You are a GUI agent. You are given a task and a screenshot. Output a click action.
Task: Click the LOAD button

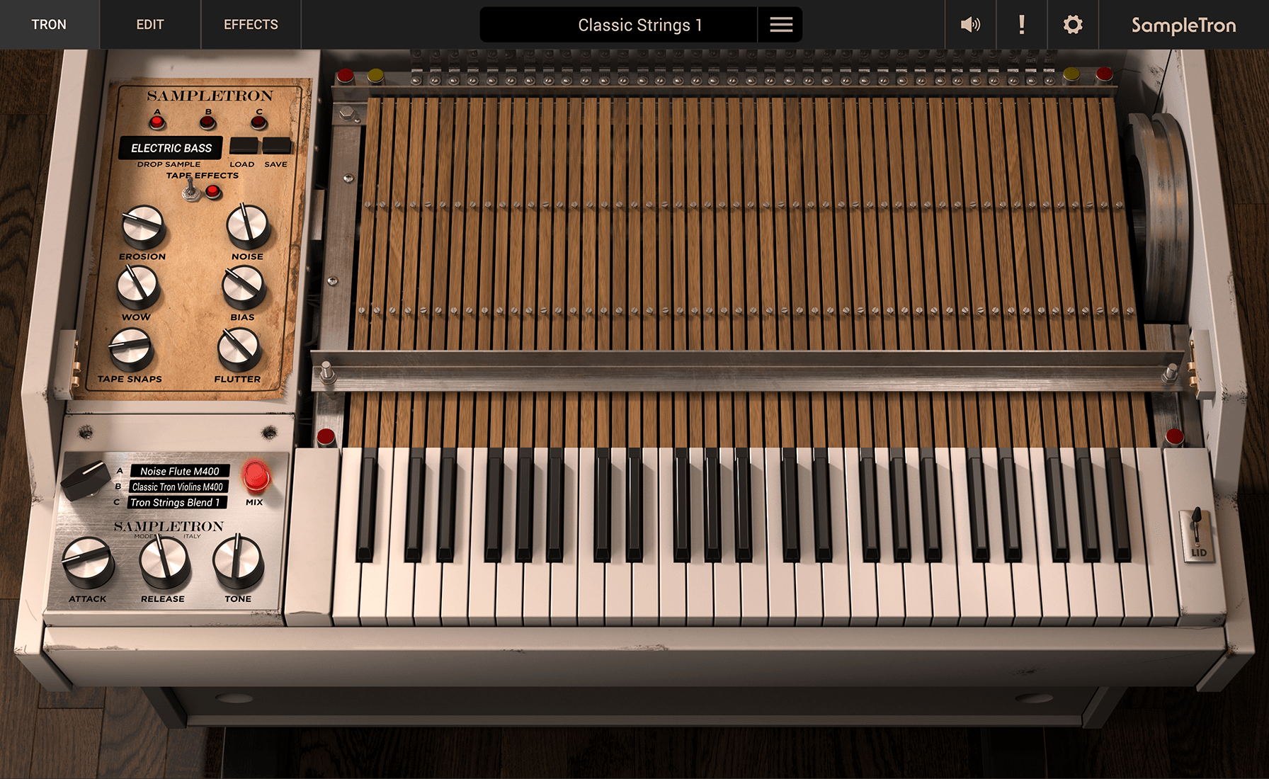(243, 146)
